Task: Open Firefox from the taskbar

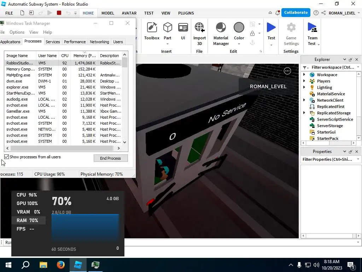Action: click(x=61, y=265)
